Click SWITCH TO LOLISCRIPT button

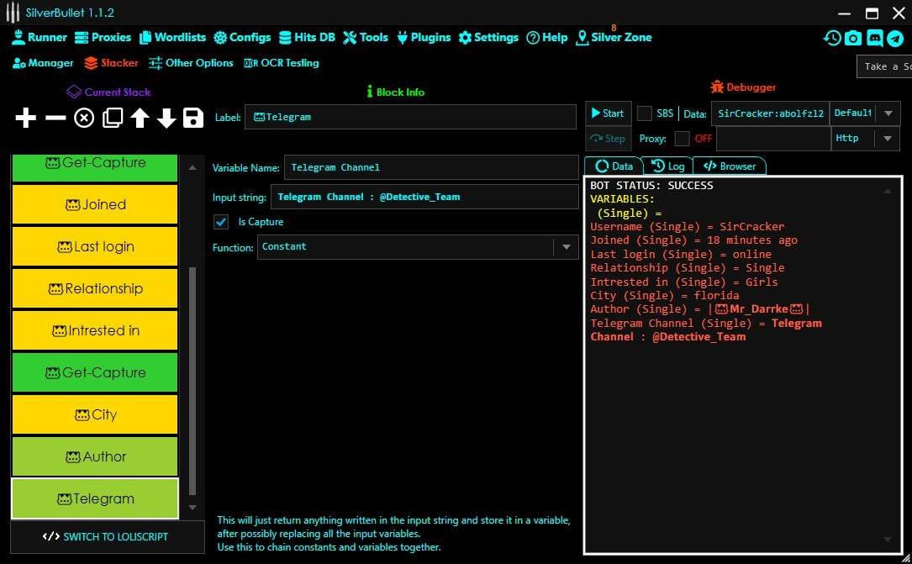pos(107,537)
